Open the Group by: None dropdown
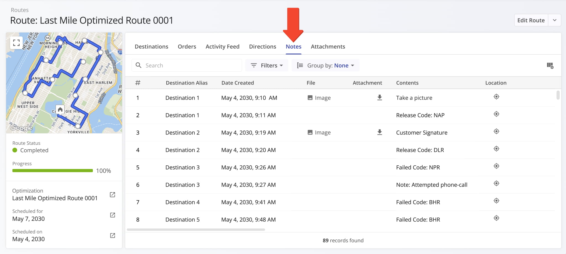Screen dimensions: 566x254 [x=326, y=65]
